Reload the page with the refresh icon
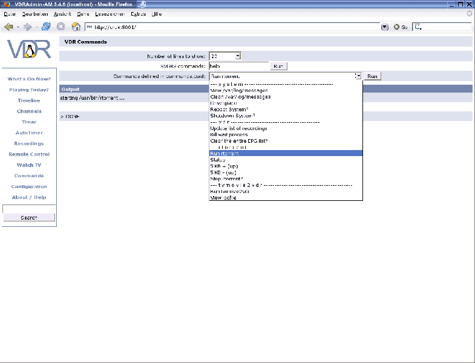The image size is (475, 363). pos(46,27)
